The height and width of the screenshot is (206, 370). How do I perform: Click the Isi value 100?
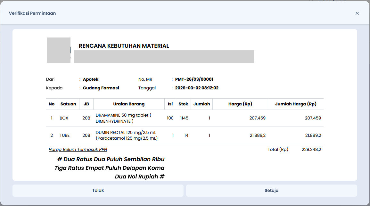click(170, 118)
